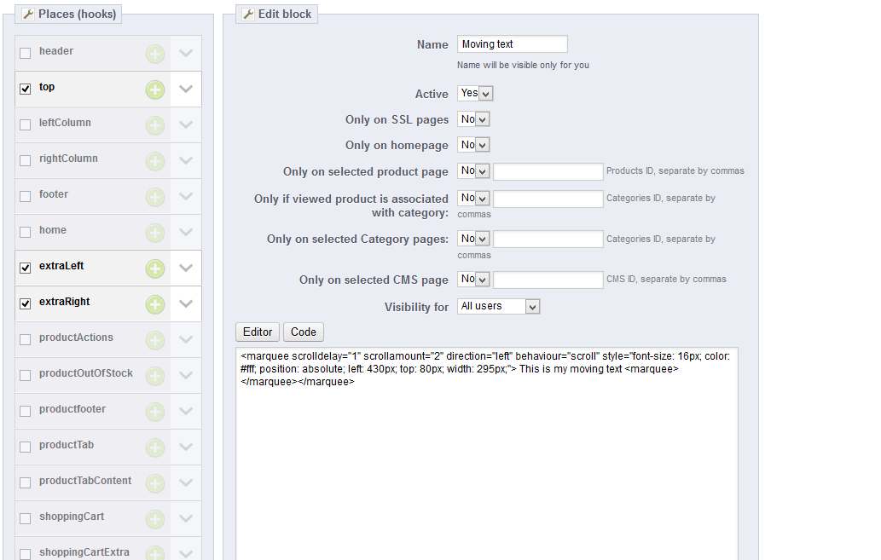Click the green plus icon for top hook
The width and height of the screenshot is (881, 560).
155,89
